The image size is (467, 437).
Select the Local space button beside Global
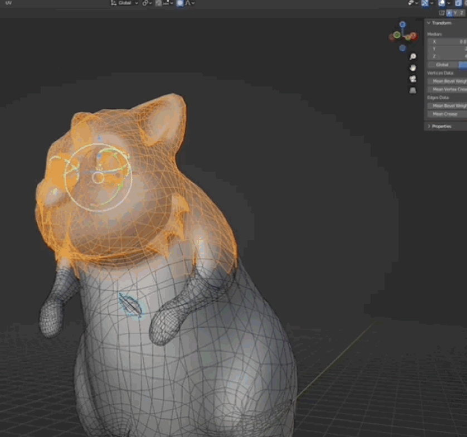463,65
